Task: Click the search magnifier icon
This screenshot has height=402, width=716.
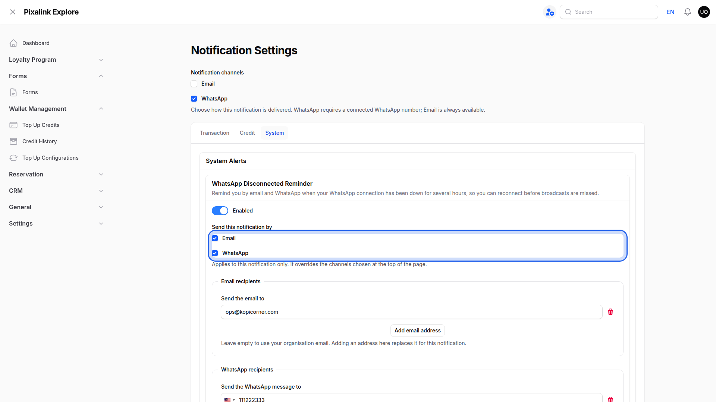Action: point(568,12)
